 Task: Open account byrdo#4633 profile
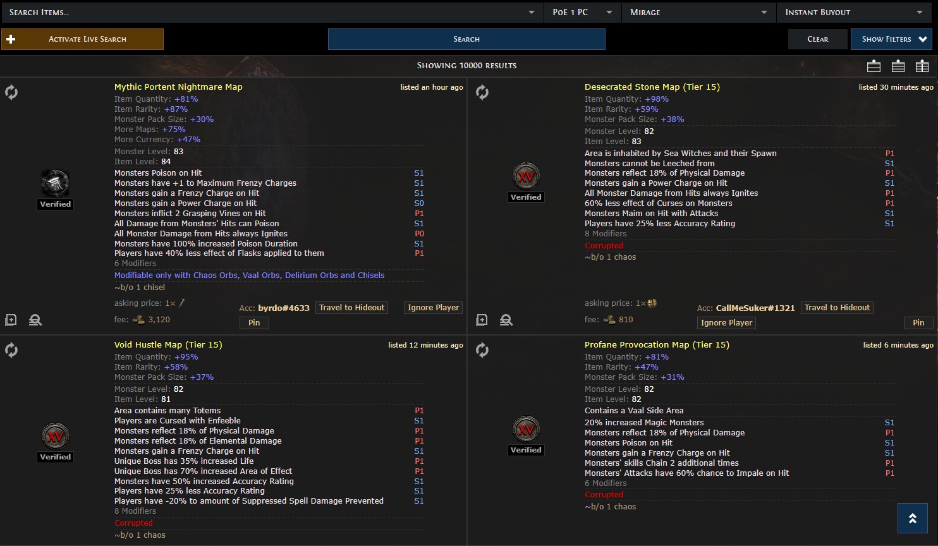284,308
